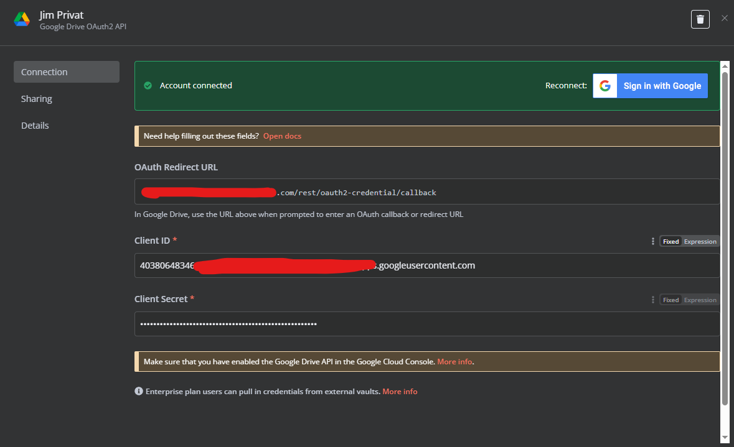The width and height of the screenshot is (734, 447).
Task: Click the scrollbar up arrow
Action: coord(725,66)
